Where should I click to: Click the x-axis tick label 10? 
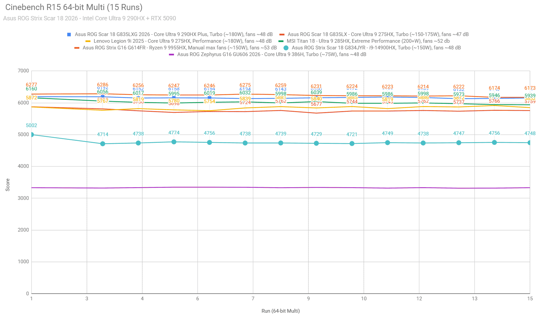pyautogui.click(x=364, y=299)
